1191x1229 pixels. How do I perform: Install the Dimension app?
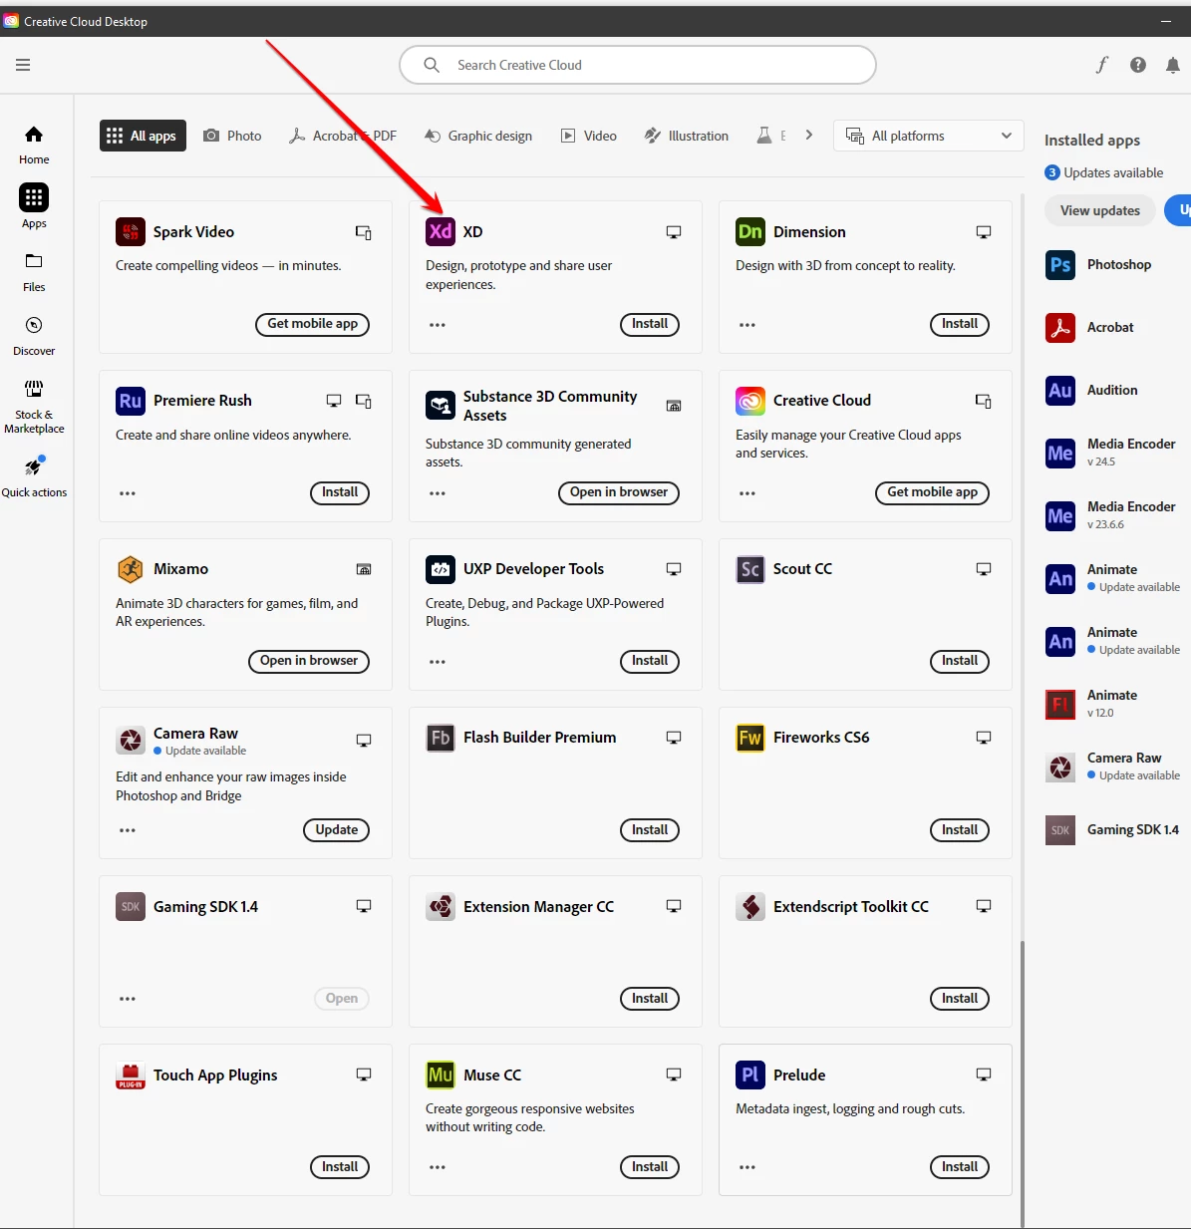click(x=960, y=324)
